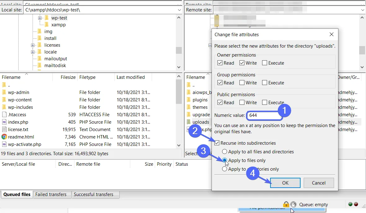Screen dimensions: 366x213
Task: Open the Successful transfers tab
Action: pyautogui.click(x=94, y=194)
